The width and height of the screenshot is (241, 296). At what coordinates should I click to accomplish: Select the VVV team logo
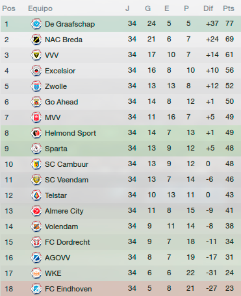tap(36, 55)
